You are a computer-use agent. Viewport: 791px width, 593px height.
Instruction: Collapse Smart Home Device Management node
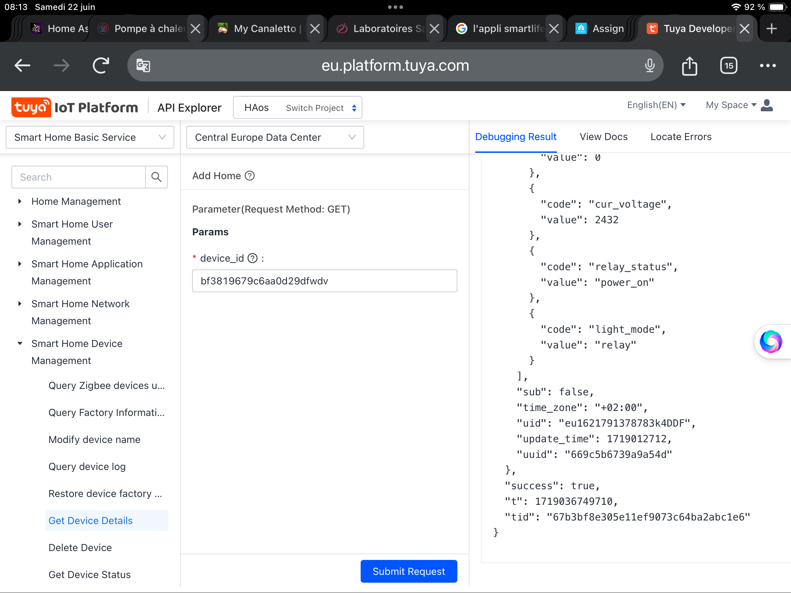pyautogui.click(x=20, y=343)
